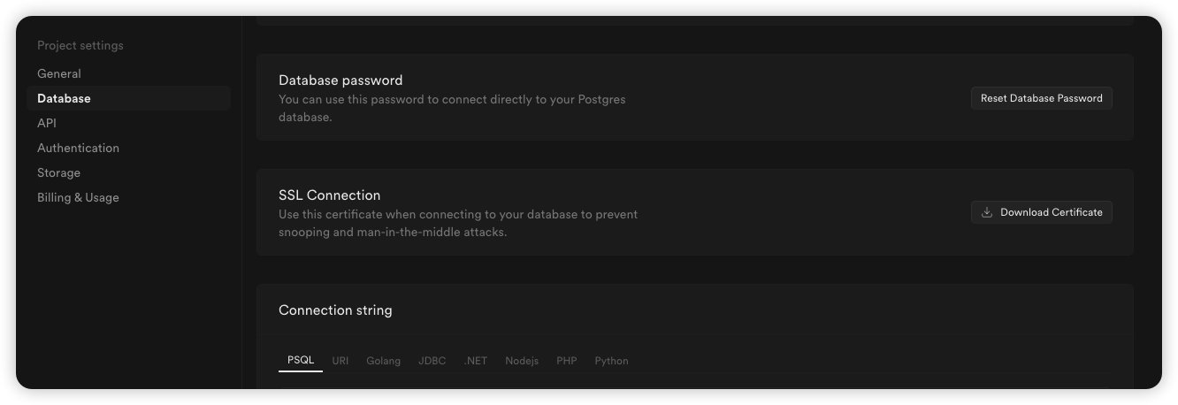Switch to the URI tab
Screen dimensions: 1178x405
pyautogui.click(x=340, y=361)
